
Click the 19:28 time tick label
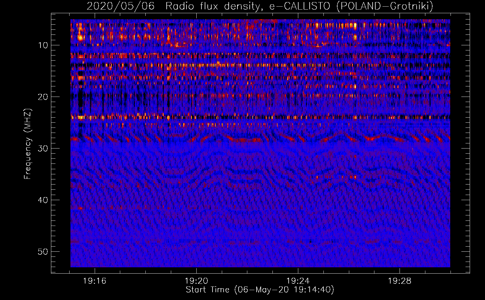[x=400, y=281]
